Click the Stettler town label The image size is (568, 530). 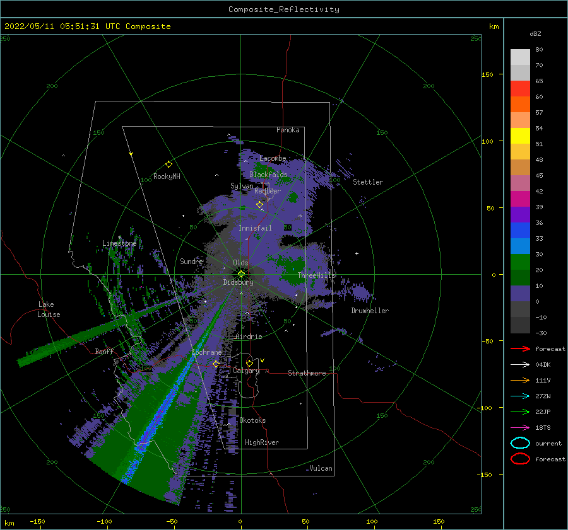point(368,182)
